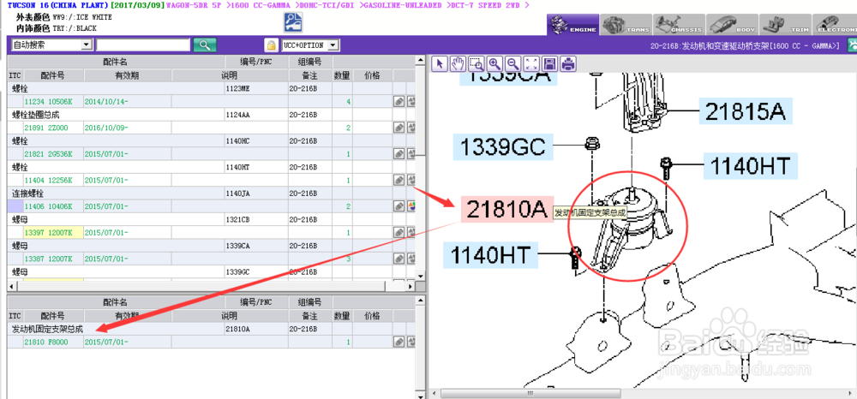The width and height of the screenshot is (857, 399).
Task: Save the diagram with floppy disk icon
Action: coord(550,64)
